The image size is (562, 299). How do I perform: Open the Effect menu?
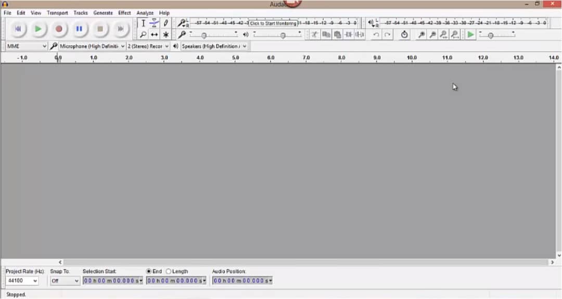124,12
